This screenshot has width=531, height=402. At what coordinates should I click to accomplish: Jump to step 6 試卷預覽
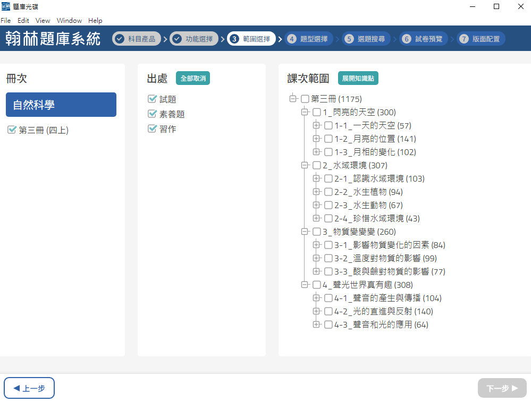423,39
